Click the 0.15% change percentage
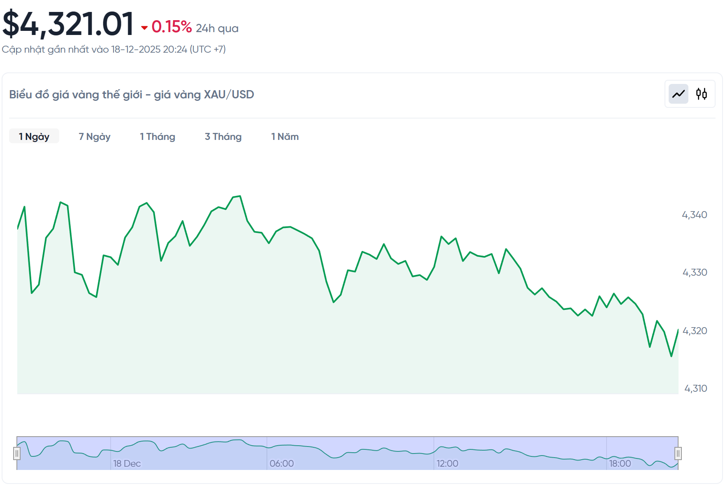The image size is (725, 486). [x=171, y=27]
